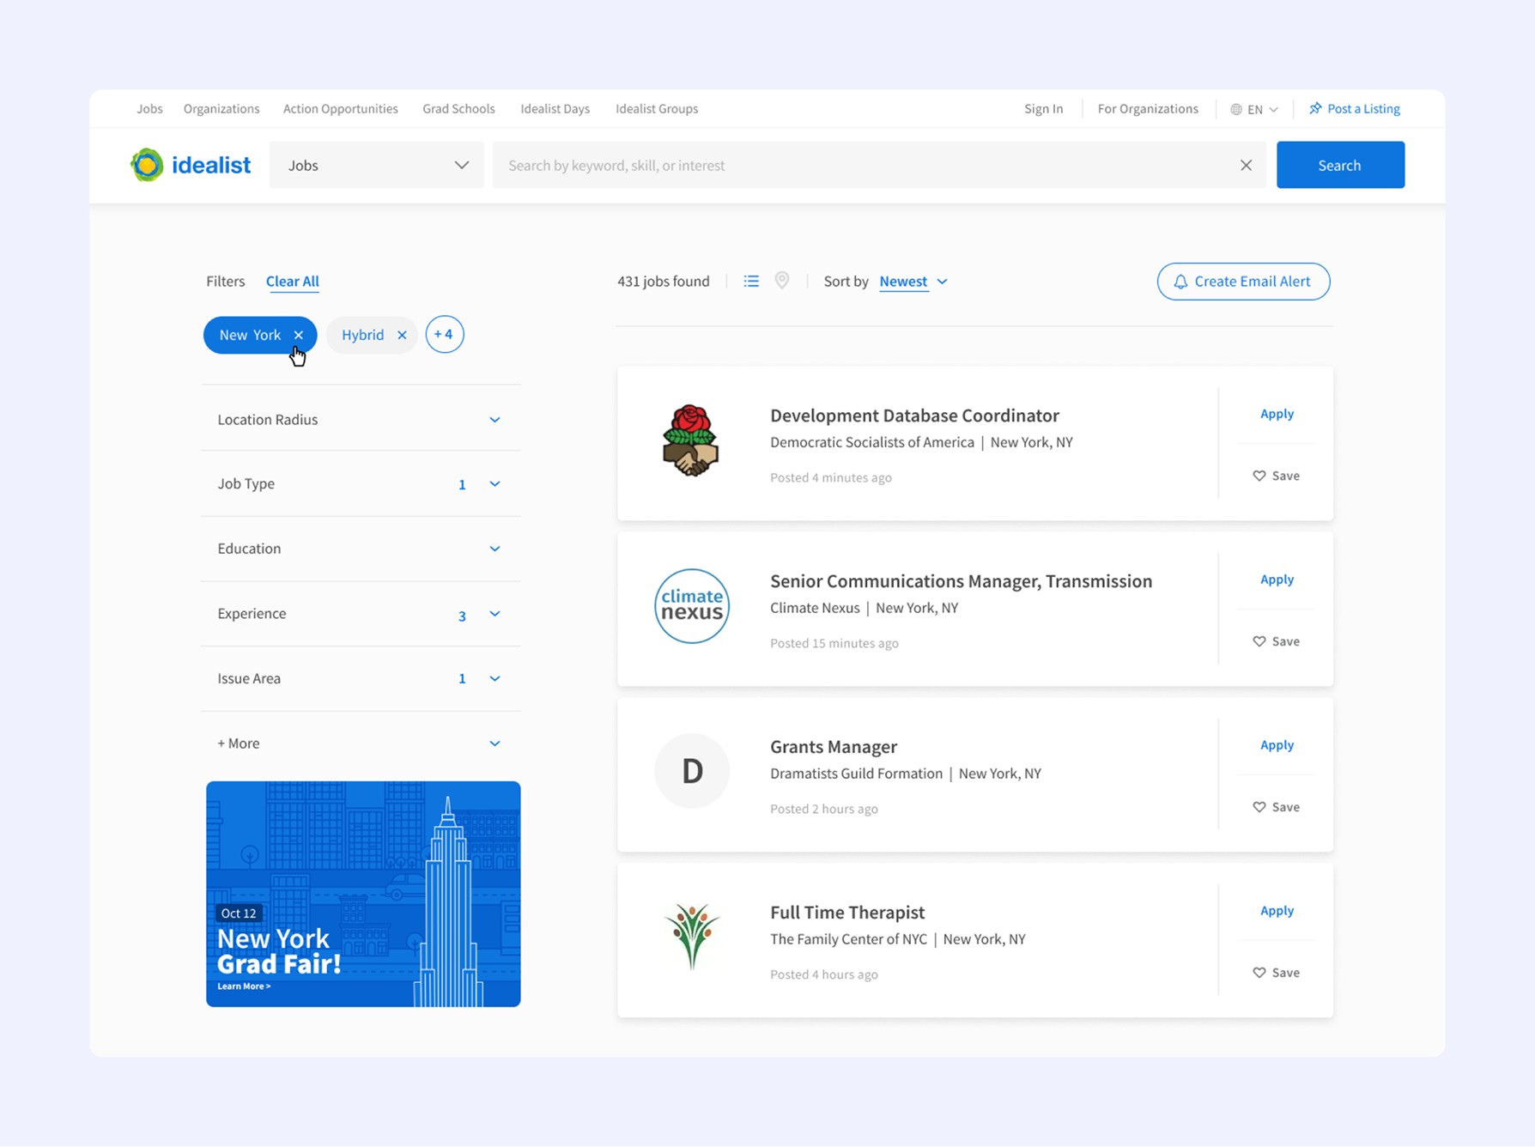Click Clear All filters link
1535x1147 pixels.
(x=293, y=282)
